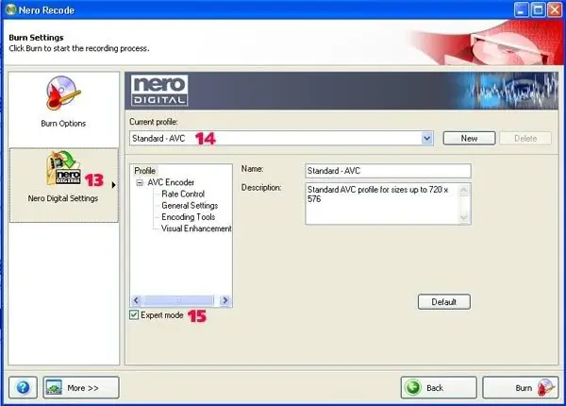Click the Nero Recode title bar icon
This screenshot has height=406, width=566.
pyautogui.click(x=10, y=9)
